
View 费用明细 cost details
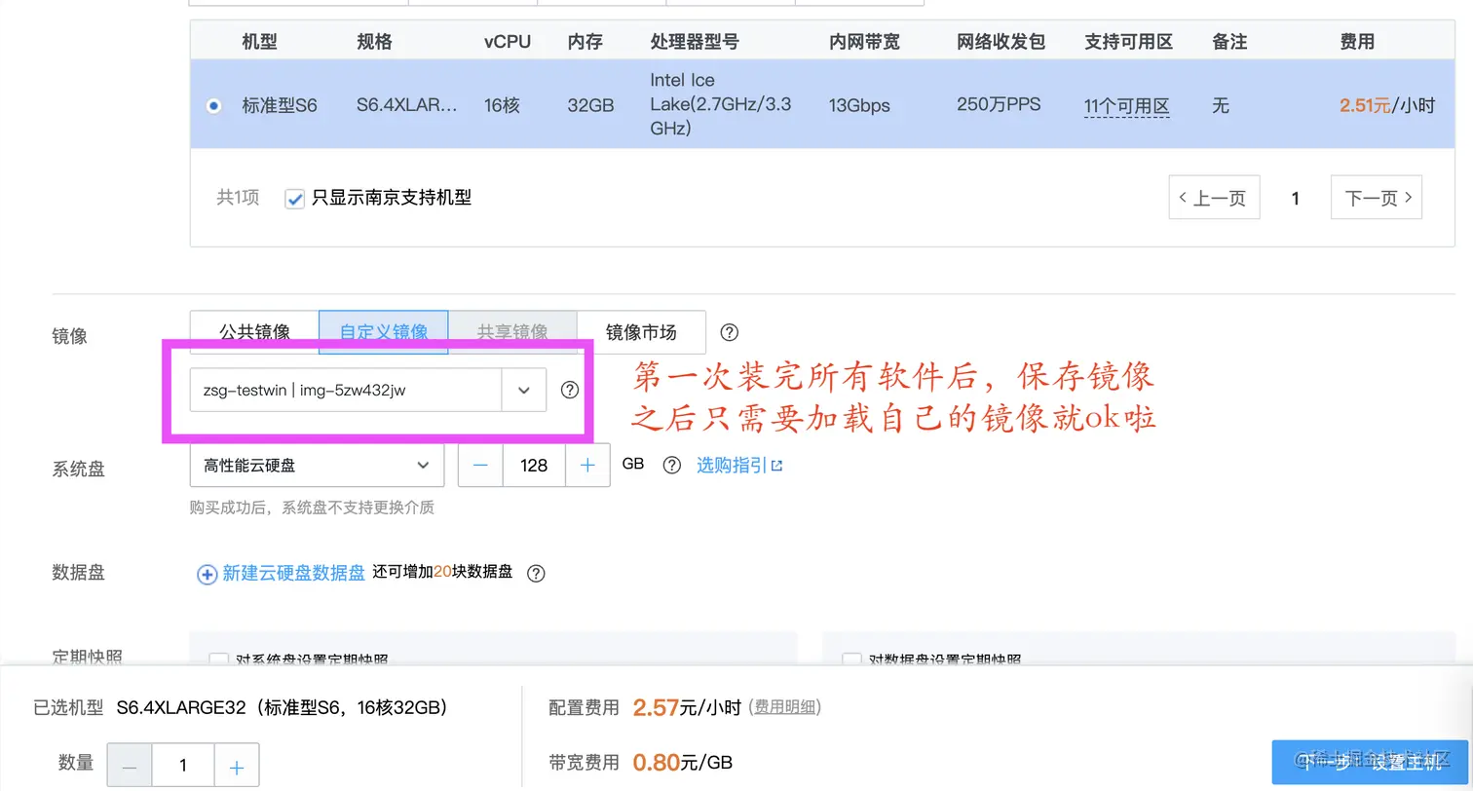785,707
